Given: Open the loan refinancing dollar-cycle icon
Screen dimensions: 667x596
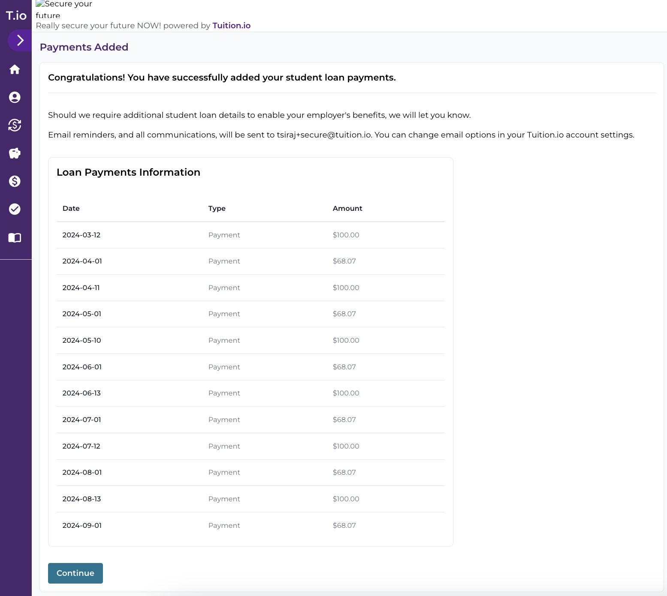Looking at the screenshot, I should [15, 125].
